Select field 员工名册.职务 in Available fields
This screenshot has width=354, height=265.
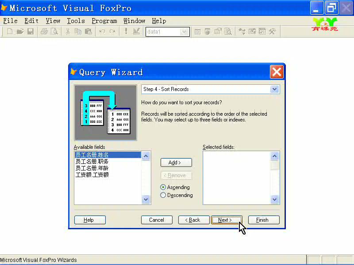click(108, 162)
